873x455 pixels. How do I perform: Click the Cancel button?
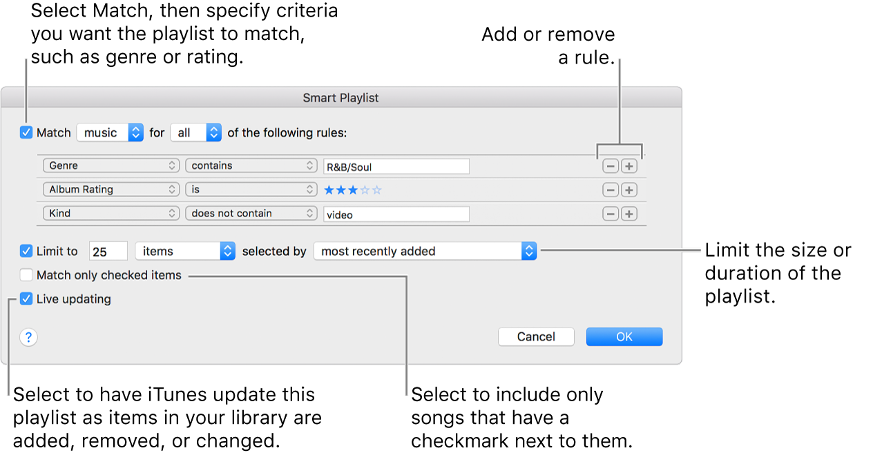[536, 336]
